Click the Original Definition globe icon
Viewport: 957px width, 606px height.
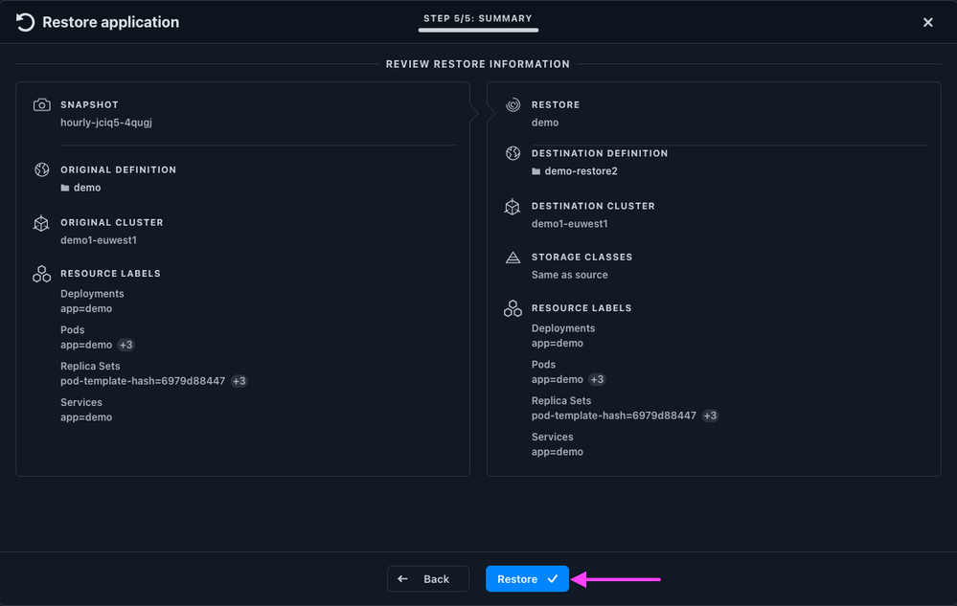point(41,169)
